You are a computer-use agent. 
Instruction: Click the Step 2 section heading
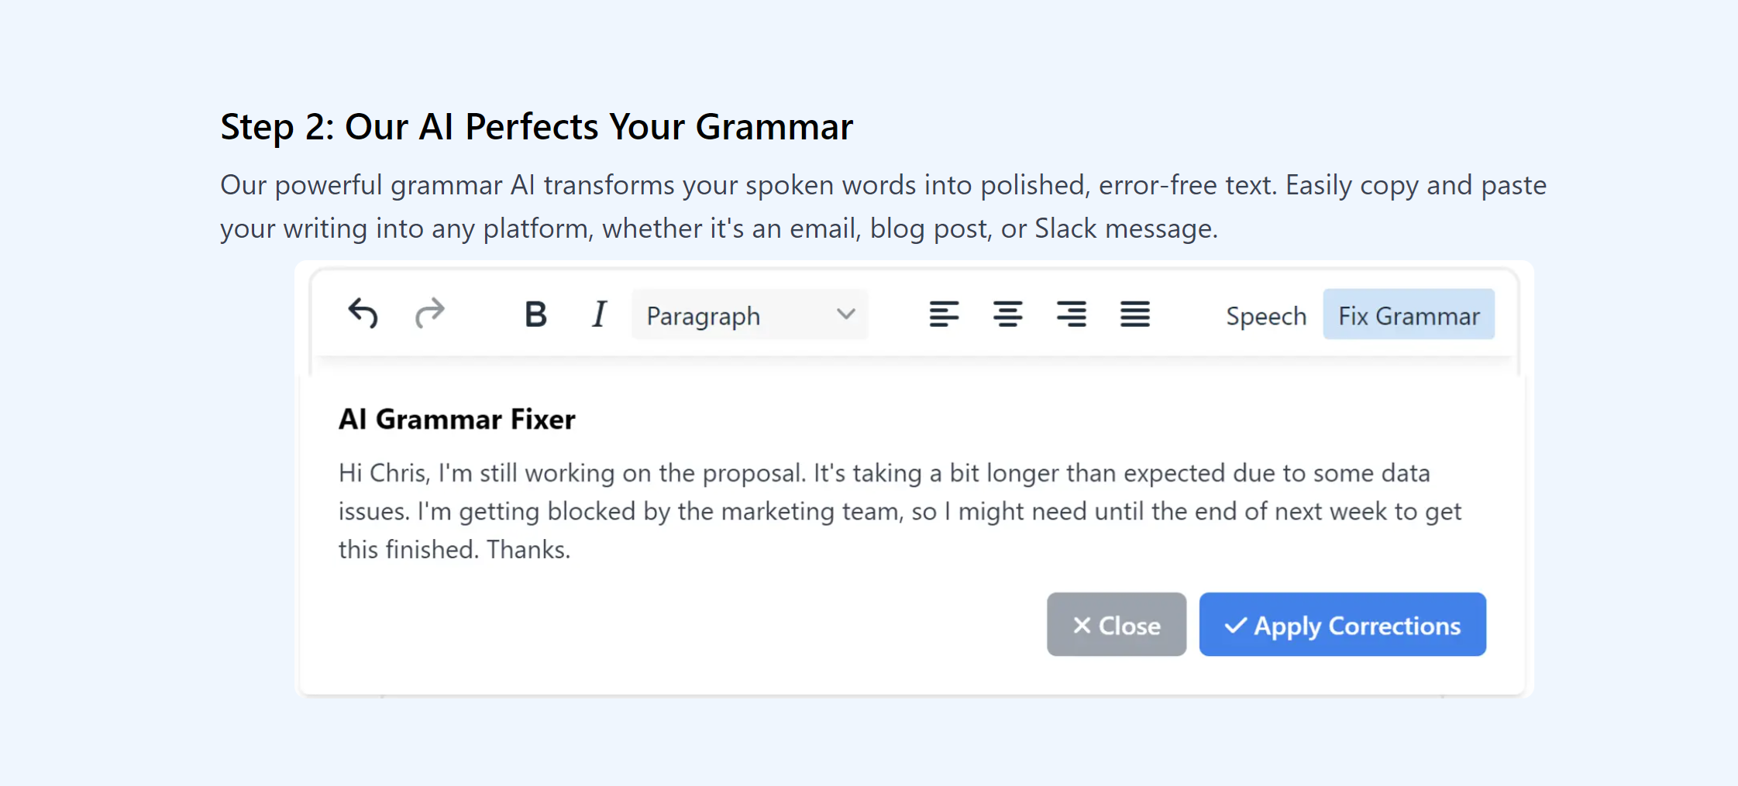tap(536, 126)
